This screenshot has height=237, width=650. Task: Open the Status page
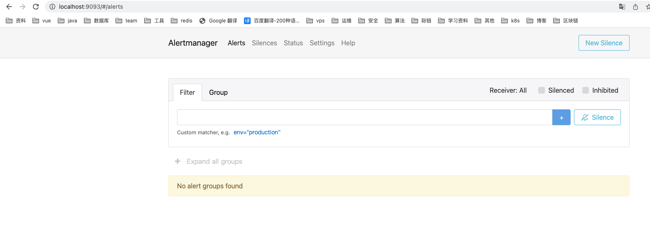pos(293,43)
